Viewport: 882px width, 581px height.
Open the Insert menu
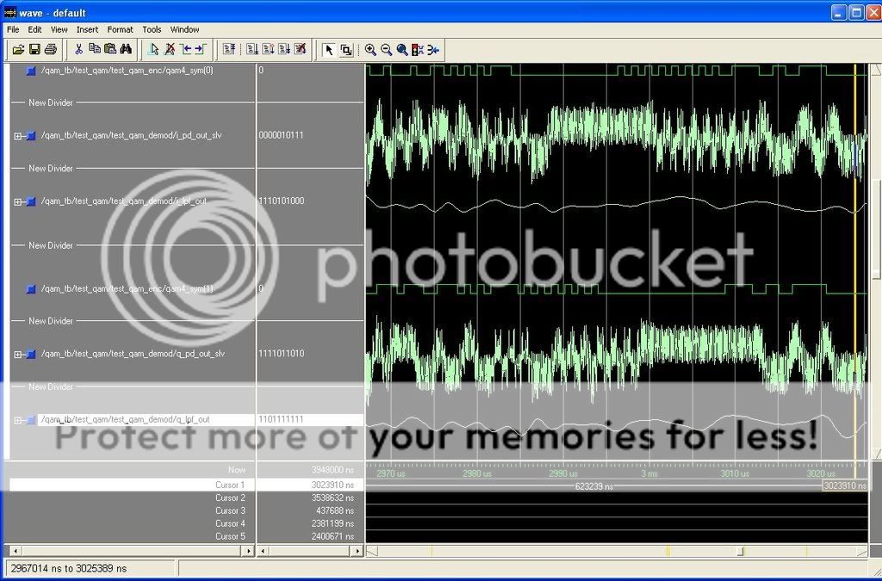[x=87, y=29]
